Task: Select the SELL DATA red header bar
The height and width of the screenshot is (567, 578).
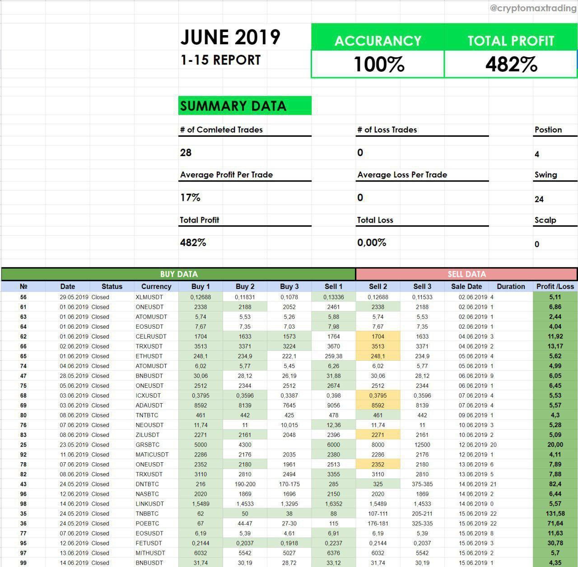Action: pos(466,274)
